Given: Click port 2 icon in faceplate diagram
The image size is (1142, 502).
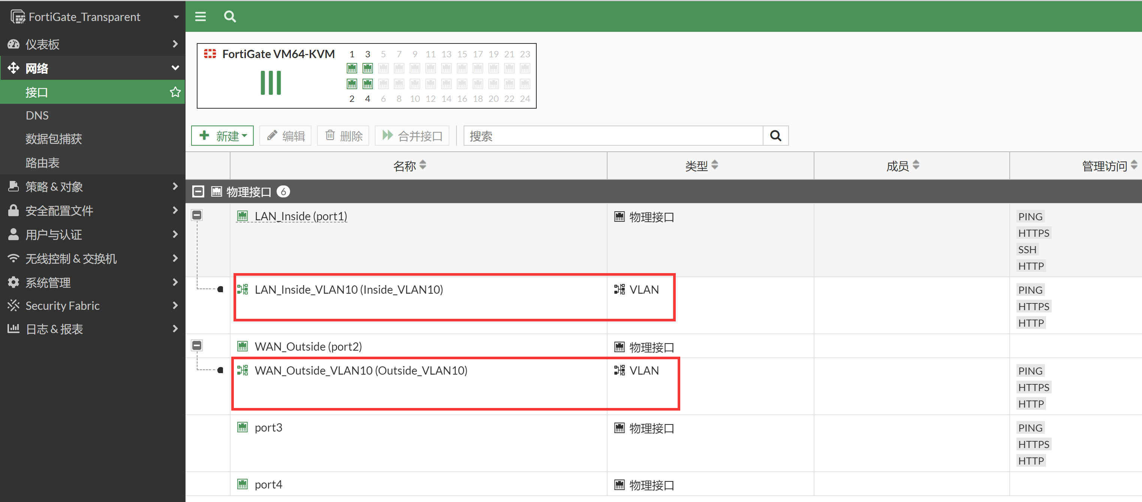Looking at the screenshot, I should click(x=352, y=84).
